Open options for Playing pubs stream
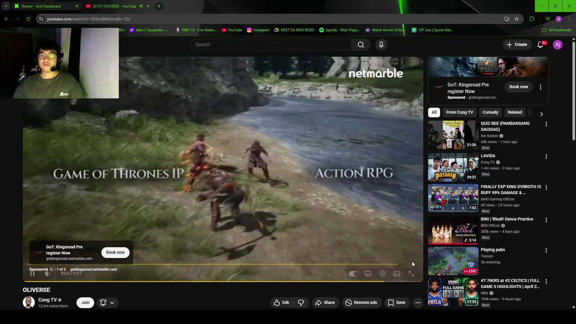576x324 pixels. 546,251
